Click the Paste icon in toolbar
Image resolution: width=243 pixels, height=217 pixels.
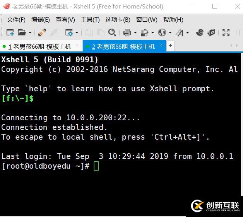(101, 32)
